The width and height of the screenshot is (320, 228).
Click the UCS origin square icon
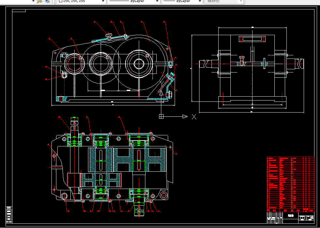(161, 116)
